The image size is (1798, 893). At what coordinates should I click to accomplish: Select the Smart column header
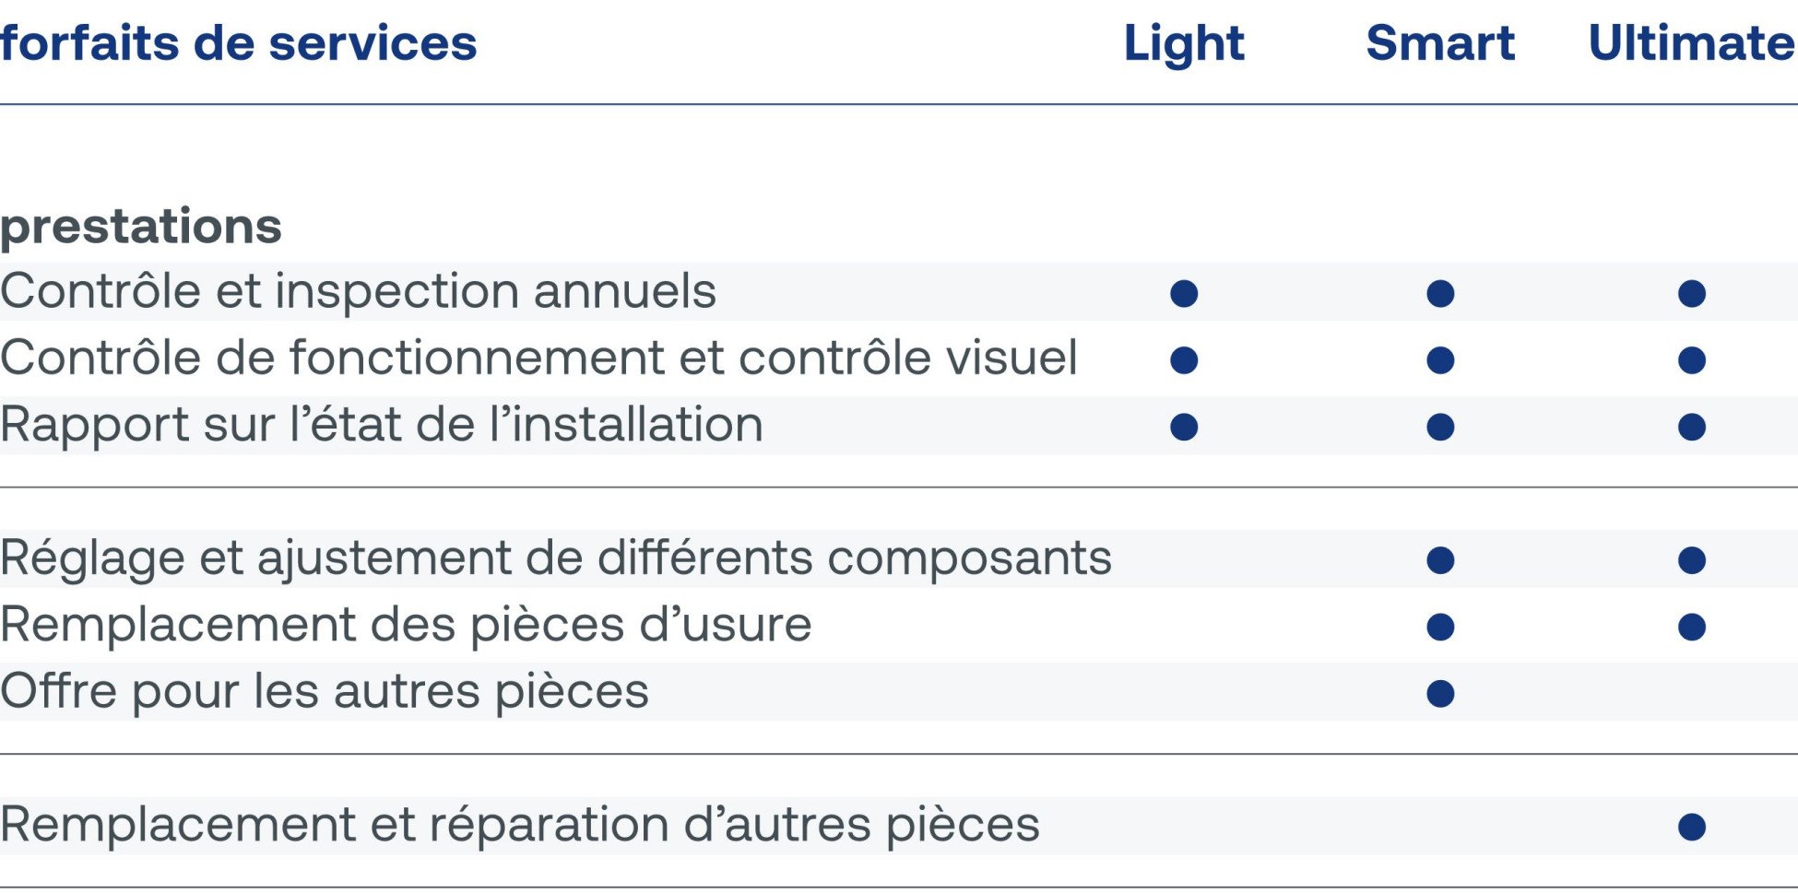tap(1440, 43)
